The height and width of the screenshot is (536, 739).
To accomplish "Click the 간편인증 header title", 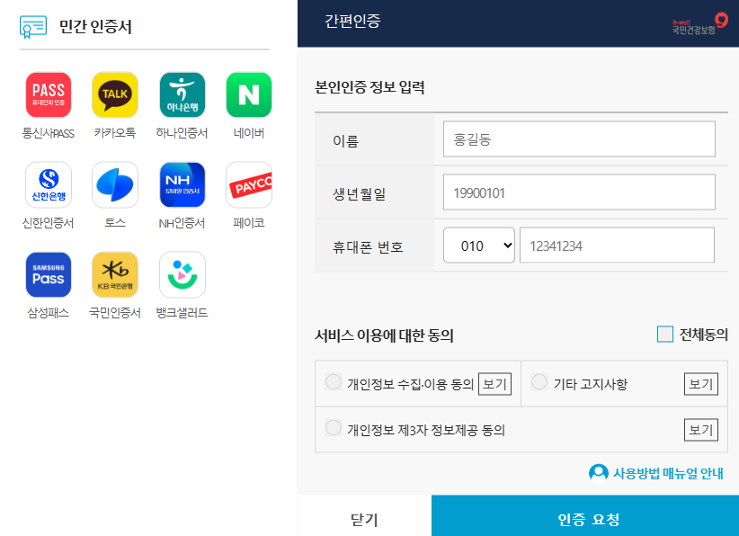I will (x=352, y=22).
